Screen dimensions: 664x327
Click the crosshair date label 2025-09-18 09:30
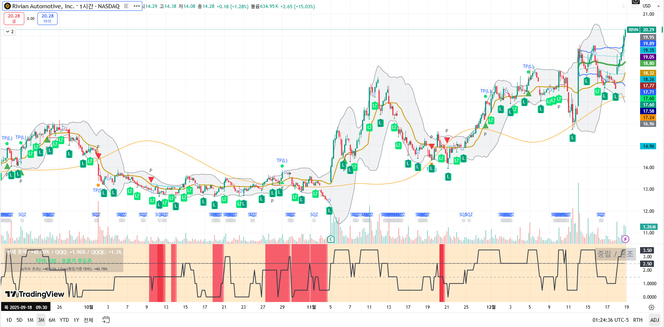pyautogui.click(x=25, y=307)
